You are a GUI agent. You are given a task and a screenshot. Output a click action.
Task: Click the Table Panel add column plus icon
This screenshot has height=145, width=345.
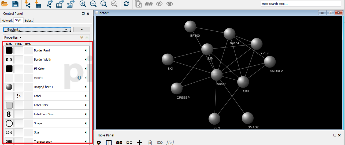click(139, 143)
